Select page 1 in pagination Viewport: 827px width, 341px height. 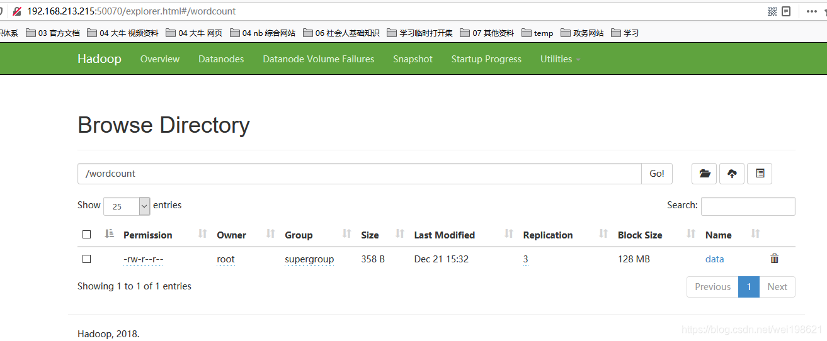(x=749, y=286)
